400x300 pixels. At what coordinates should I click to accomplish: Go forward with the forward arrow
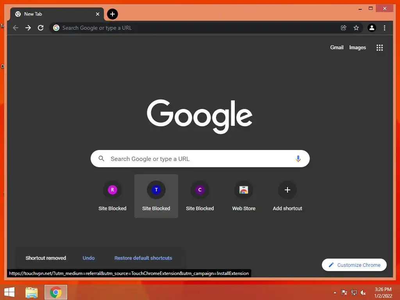point(28,28)
